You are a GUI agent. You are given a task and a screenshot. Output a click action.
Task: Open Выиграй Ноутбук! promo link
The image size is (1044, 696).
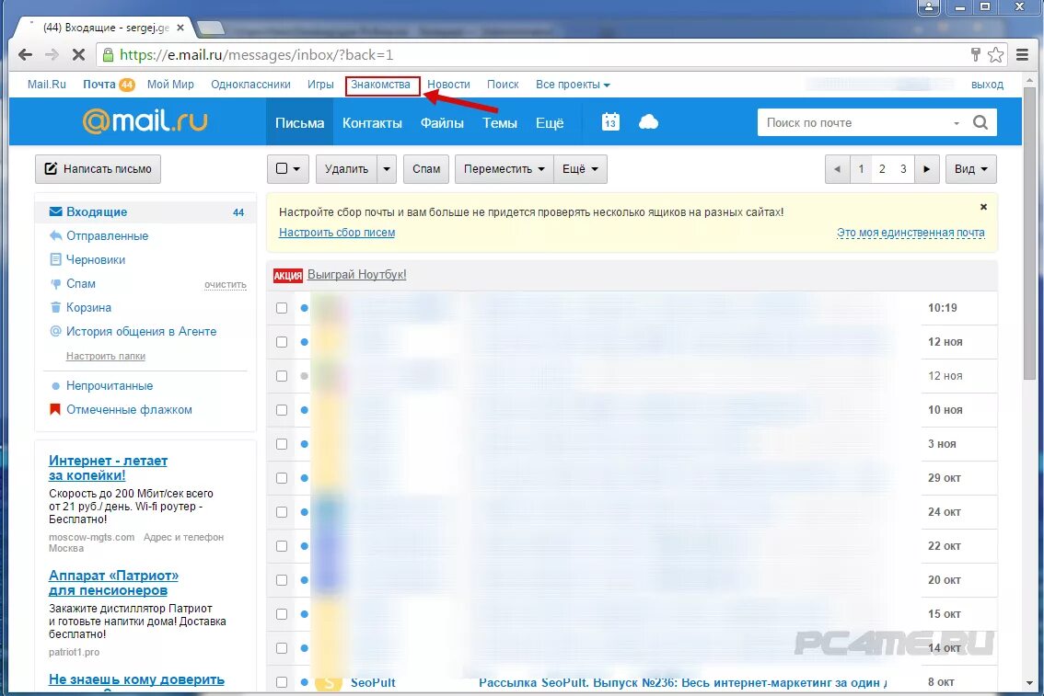(x=357, y=275)
